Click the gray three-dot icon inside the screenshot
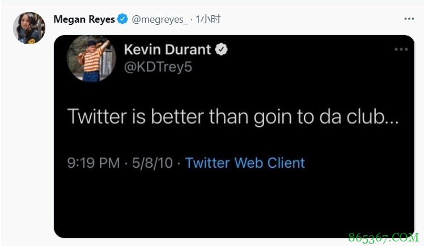Viewport: 424px width, 246px height. [x=401, y=49]
